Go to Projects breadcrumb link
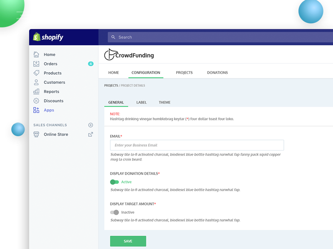Image resolution: width=333 pixels, height=249 pixels. point(111,85)
